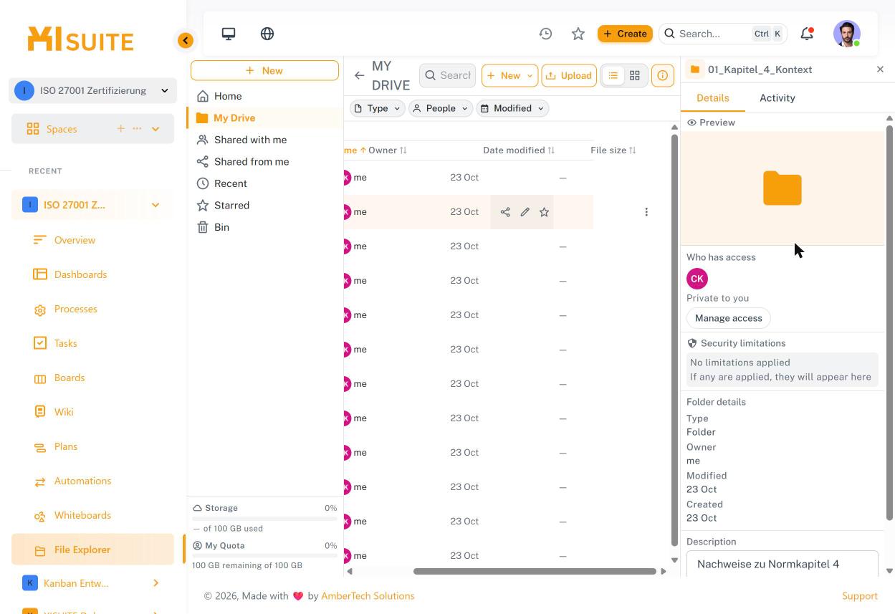Open the notifications bell
Screen dimensions: 895x614
[807, 34]
